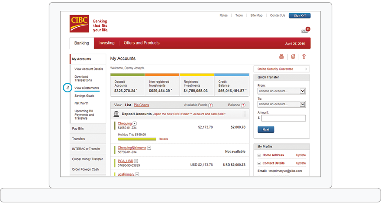This screenshot has height=205, width=381.
Task: Select the List view
Action: point(128,105)
